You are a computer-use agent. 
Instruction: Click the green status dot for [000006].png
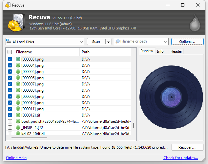click(18, 78)
